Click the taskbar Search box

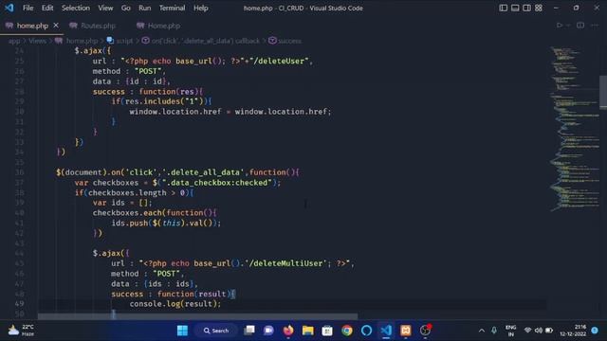[216, 331]
